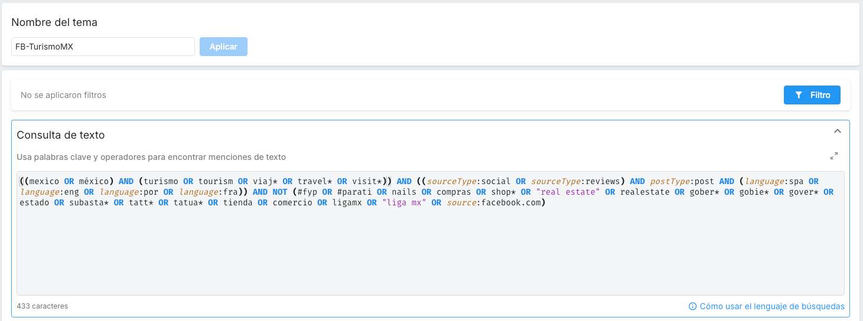Screen dimensions: 863x321
Task: Click the AND NOT operator in the query
Action: click(x=270, y=192)
